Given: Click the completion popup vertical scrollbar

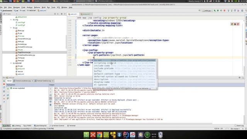Looking at the screenshot, I should (157, 69).
